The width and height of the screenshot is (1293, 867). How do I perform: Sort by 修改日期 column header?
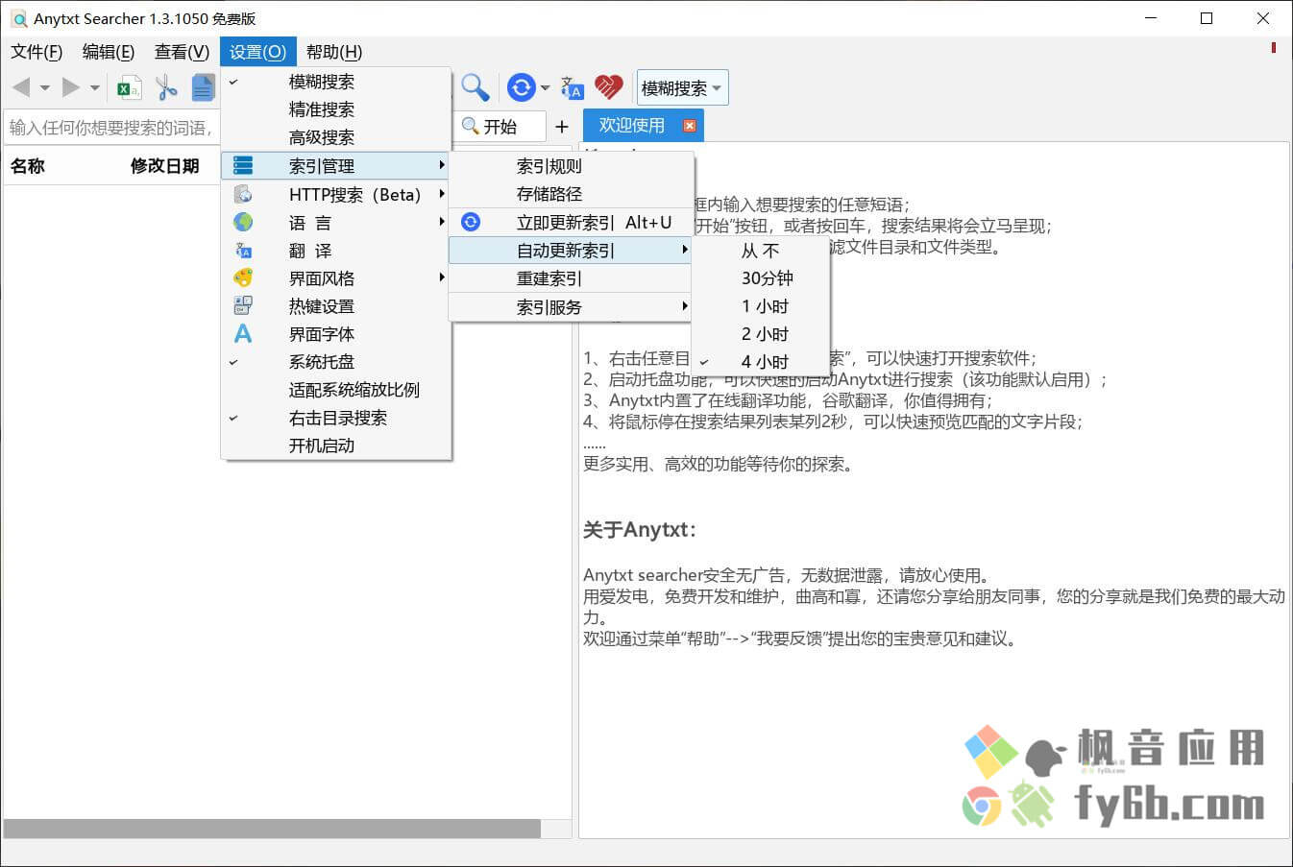click(x=165, y=166)
